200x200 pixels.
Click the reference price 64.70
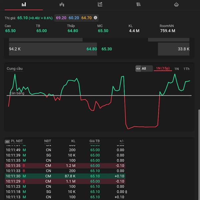click(x=86, y=18)
